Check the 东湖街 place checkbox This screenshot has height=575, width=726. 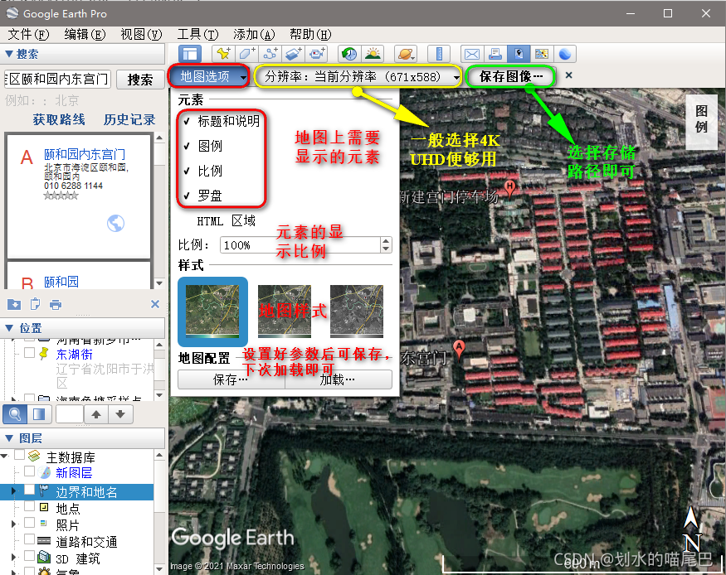click(x=29, y=353)
